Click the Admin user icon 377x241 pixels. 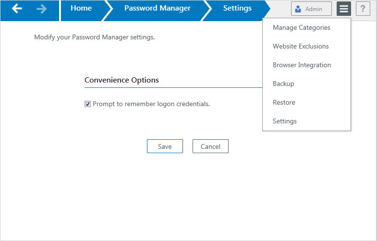point(298,9)
